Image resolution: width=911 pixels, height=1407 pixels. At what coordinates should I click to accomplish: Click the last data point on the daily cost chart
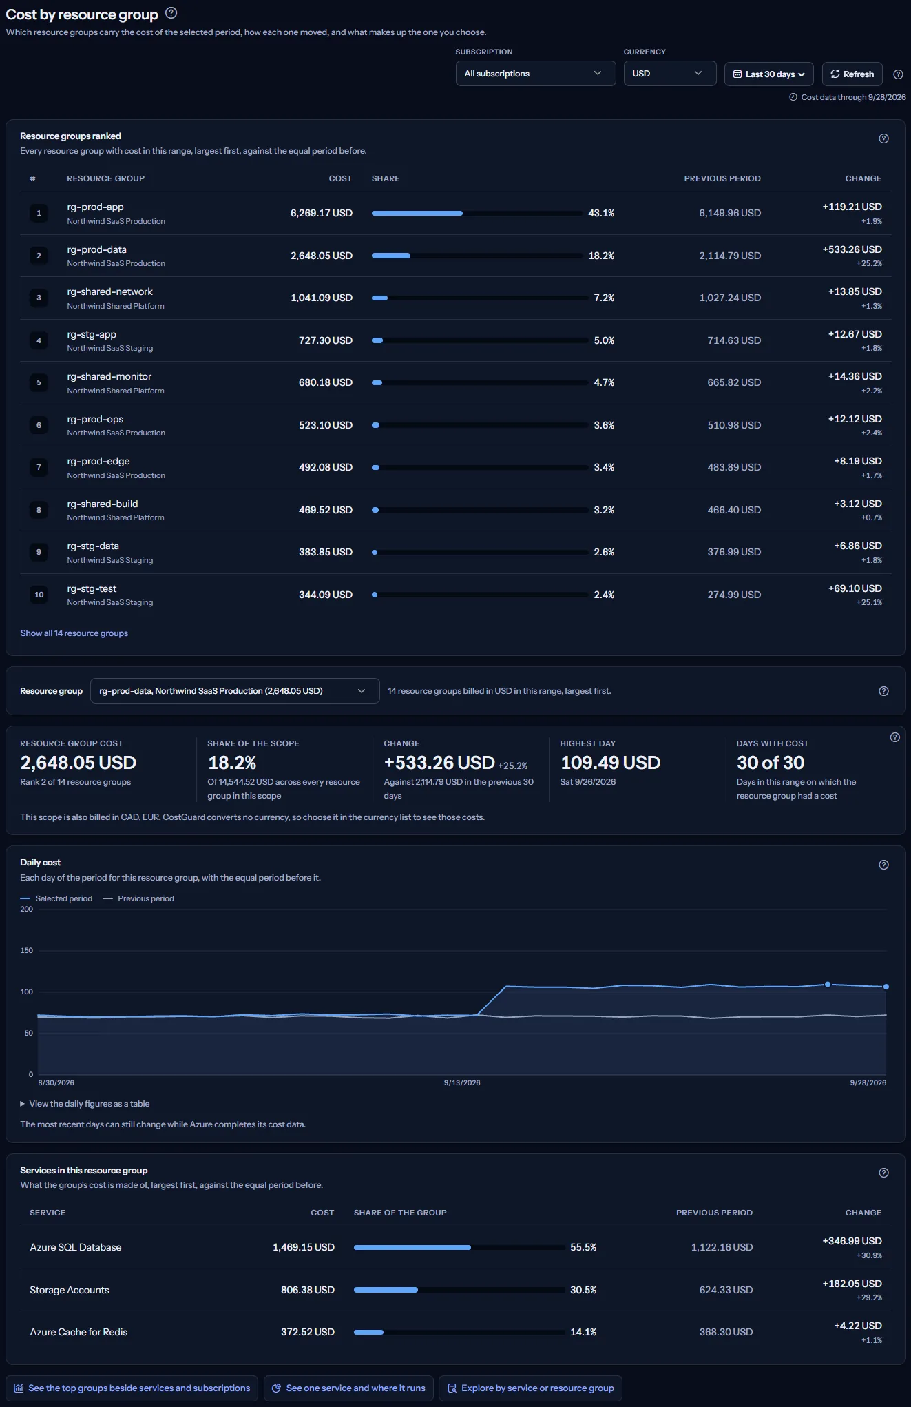point(886,987)
